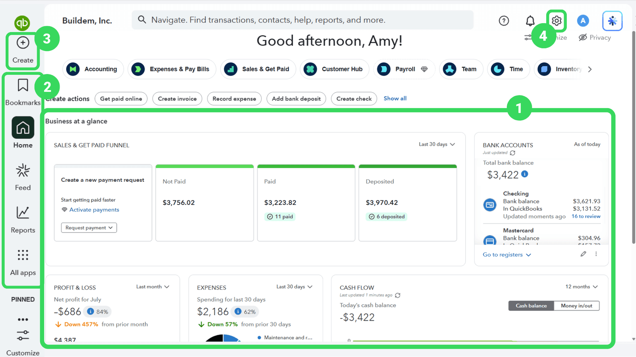The height and width of the screenshot is (357, 636).
Task: Refresh bank accounts update icon
Action: 513,153
